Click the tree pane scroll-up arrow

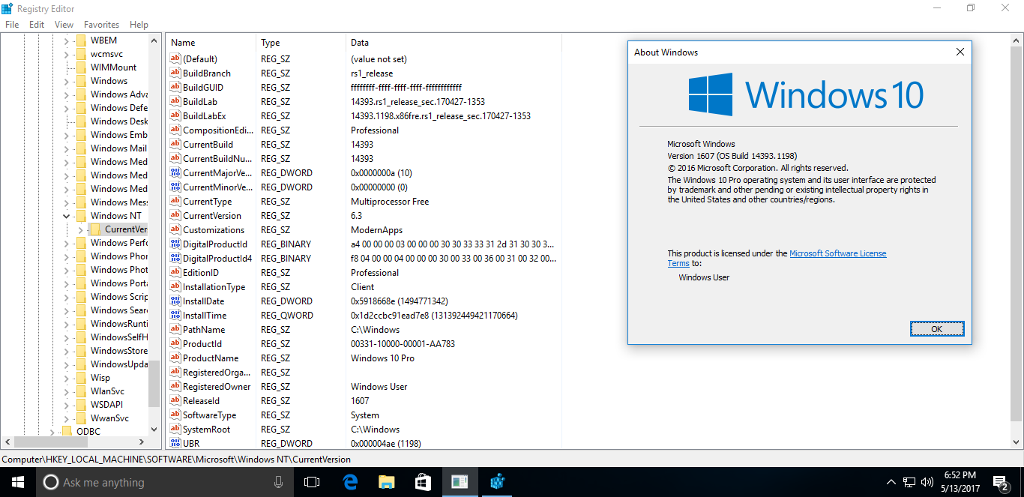click(154, 40)
